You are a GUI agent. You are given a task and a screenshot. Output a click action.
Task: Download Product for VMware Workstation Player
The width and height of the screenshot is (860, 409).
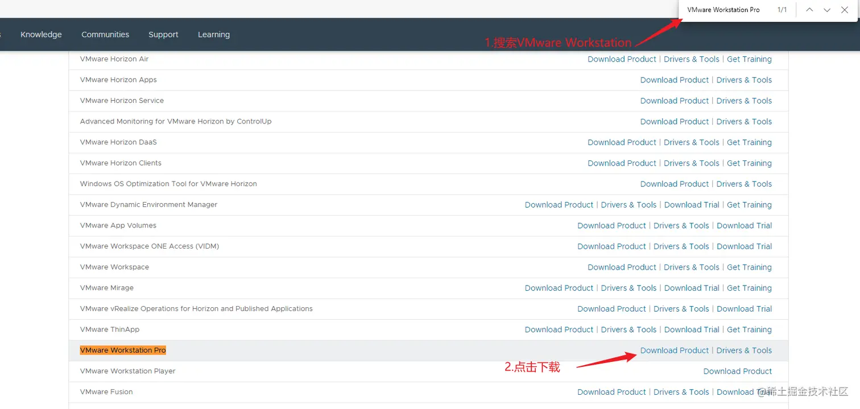(738, 371)
